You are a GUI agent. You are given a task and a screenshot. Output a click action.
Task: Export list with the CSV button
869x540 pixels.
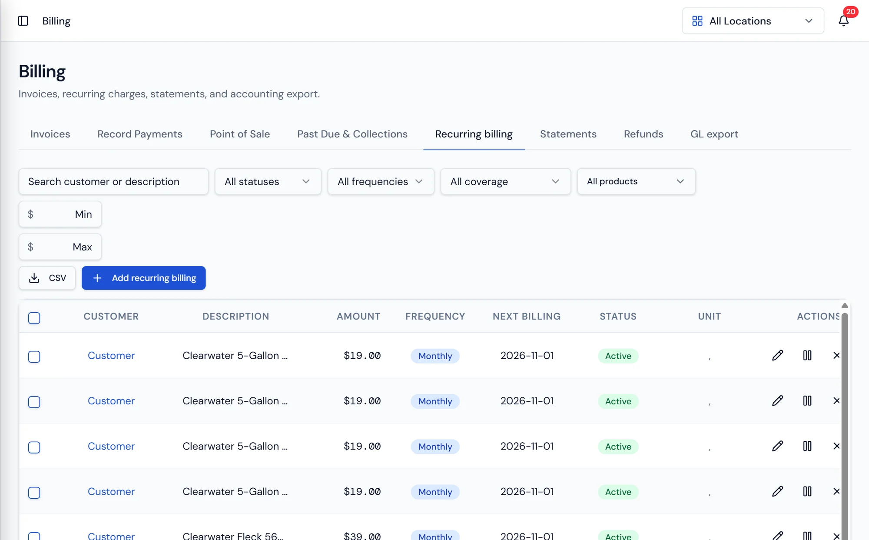(47, 278)
